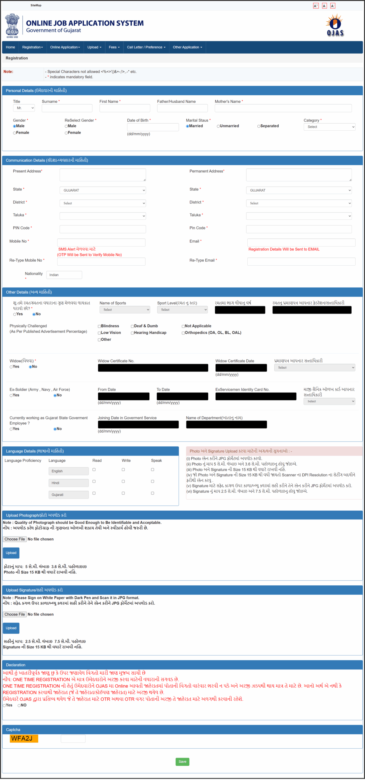Expand the Title dropdown showing Mr.

(x=24, y=108)
